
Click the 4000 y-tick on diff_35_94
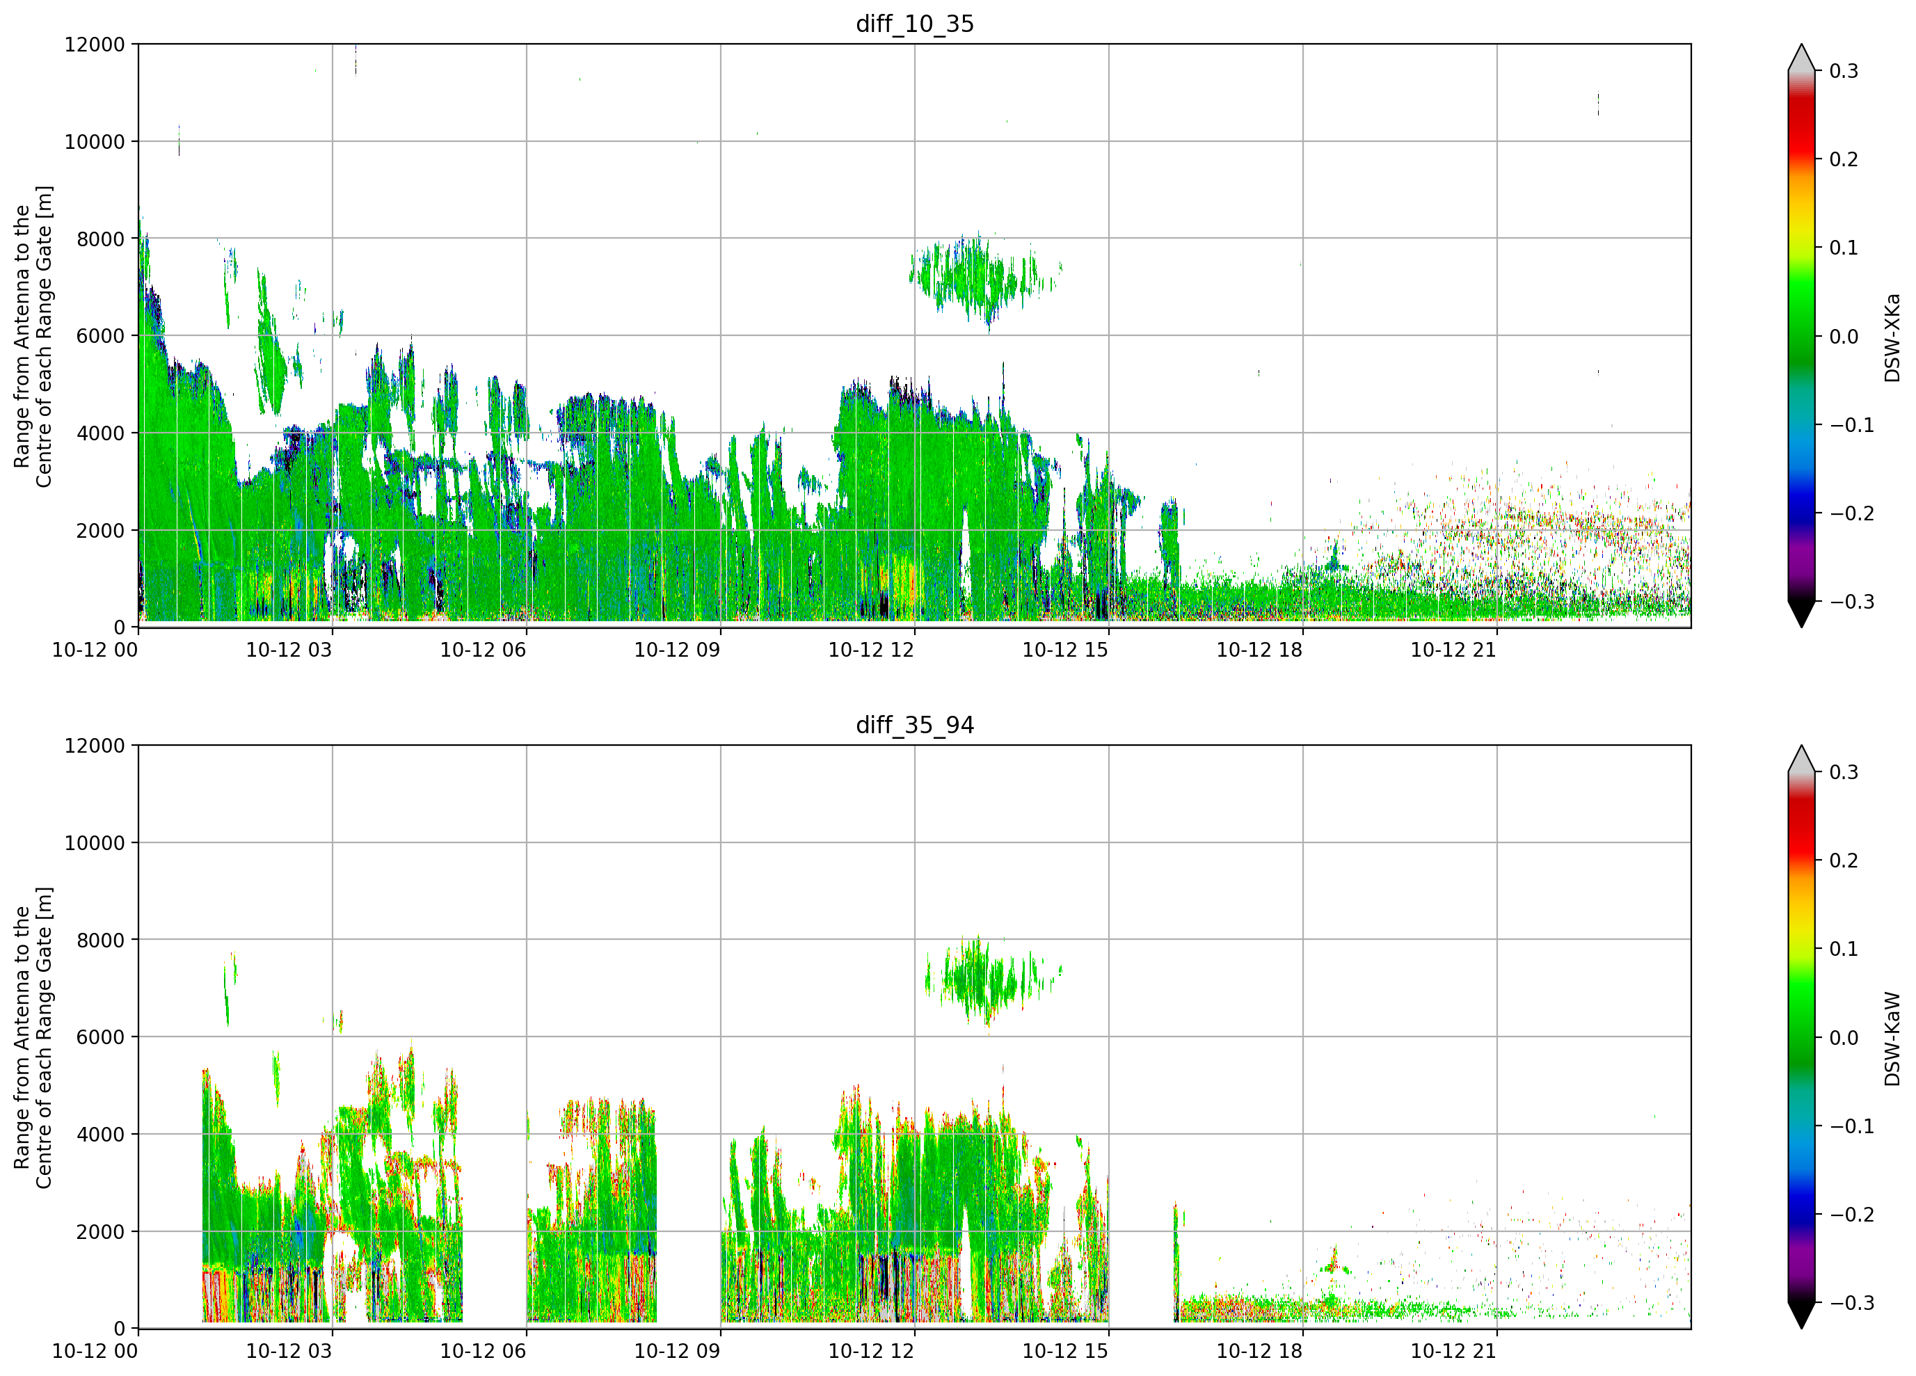coord(100,1135)
